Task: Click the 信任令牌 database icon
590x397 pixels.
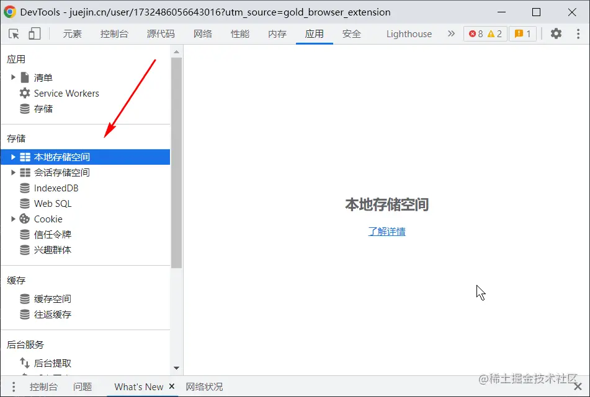Action: [25, 234]
